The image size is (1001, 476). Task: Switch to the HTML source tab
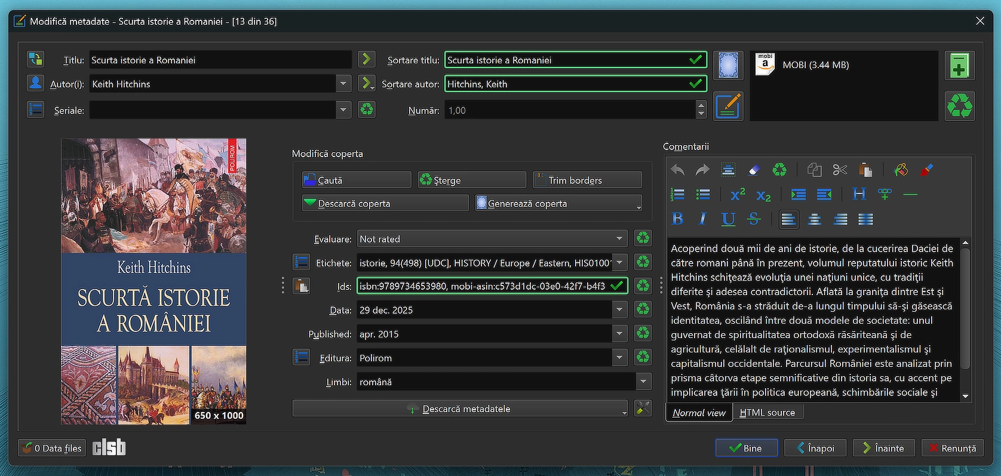767,413
